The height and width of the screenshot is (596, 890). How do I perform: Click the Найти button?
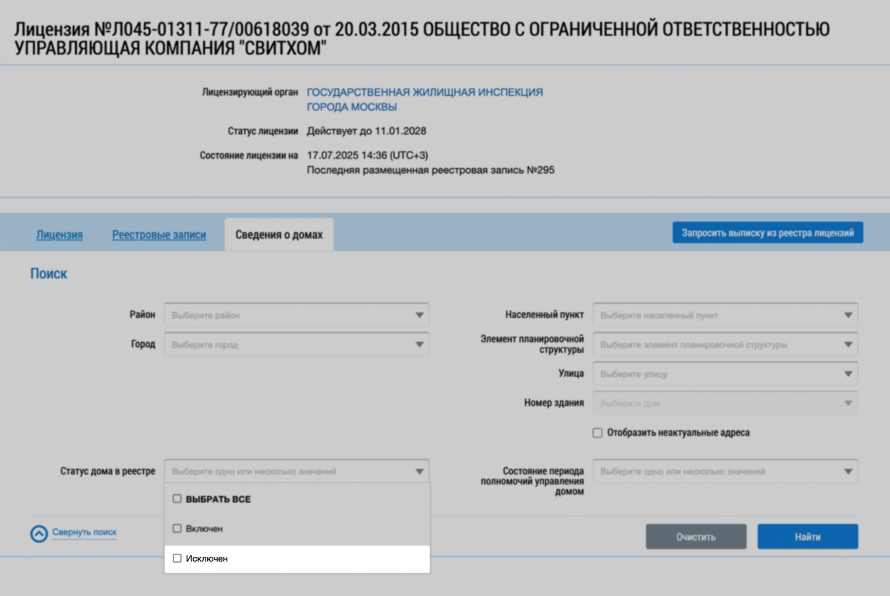807,536
